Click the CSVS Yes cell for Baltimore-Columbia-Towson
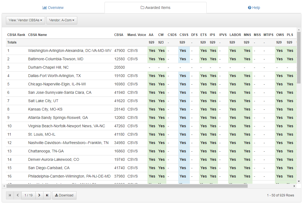The height and width of the screenshot is (204, 303). tap(183, 59)
